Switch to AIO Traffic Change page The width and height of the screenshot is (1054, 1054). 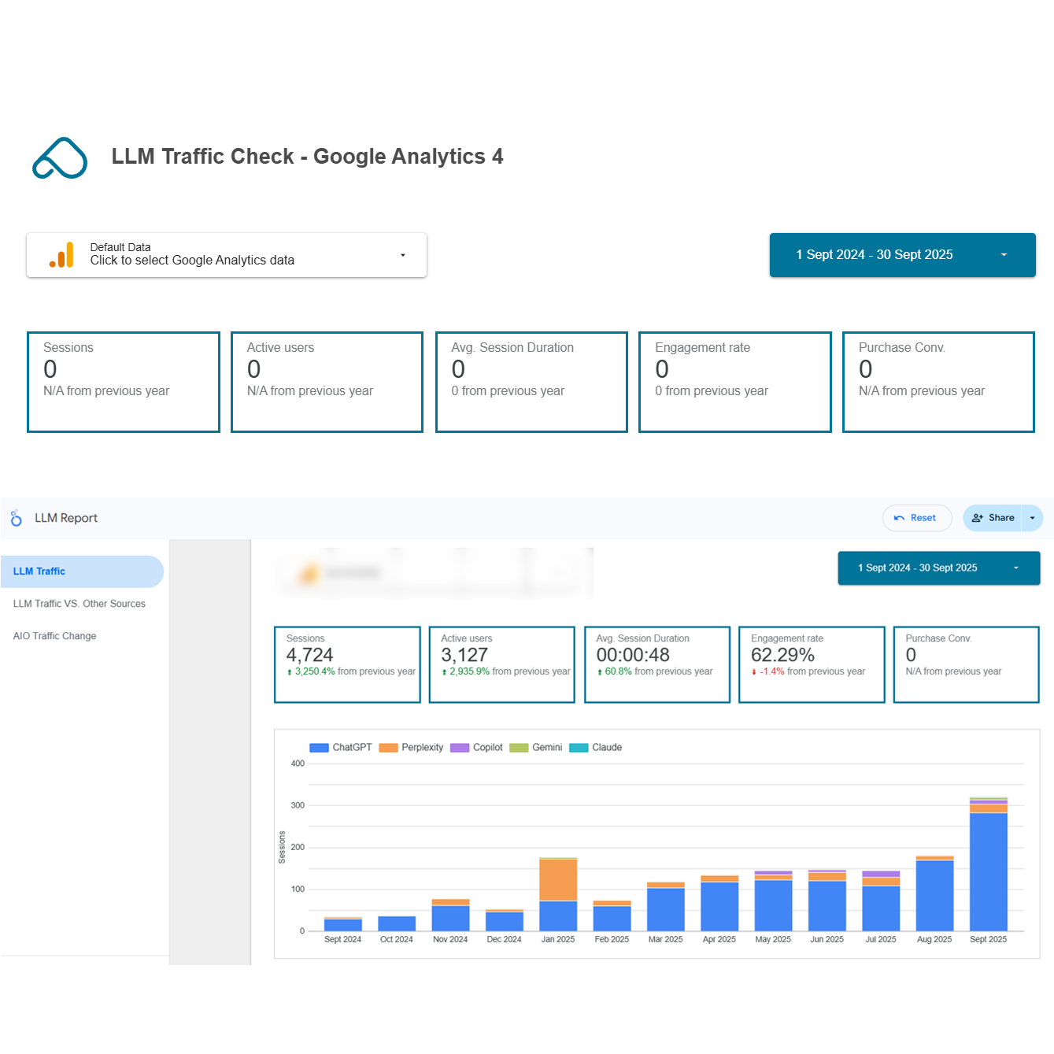pyautogui.click(x=55, y=636)
